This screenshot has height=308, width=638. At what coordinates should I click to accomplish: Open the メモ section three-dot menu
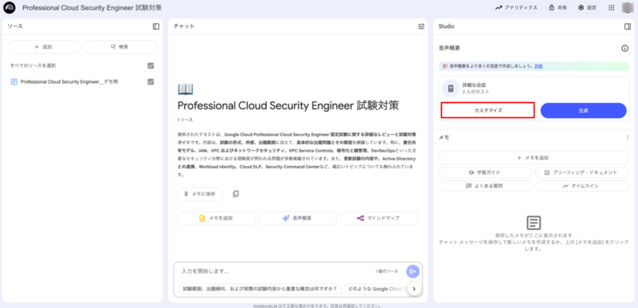[x=627, y=138]
